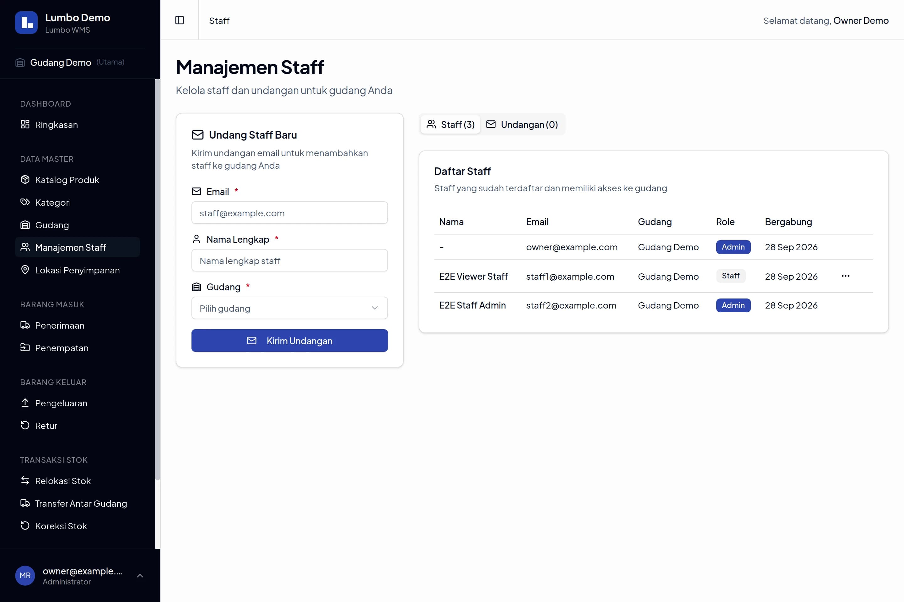The width and height of the screenshot is (904, 602).
Task: Open Katalog Produk link
Action: [x=77, y=180]
